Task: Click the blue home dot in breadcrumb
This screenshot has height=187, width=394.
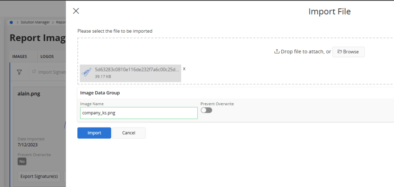Action: pos(11,22)
